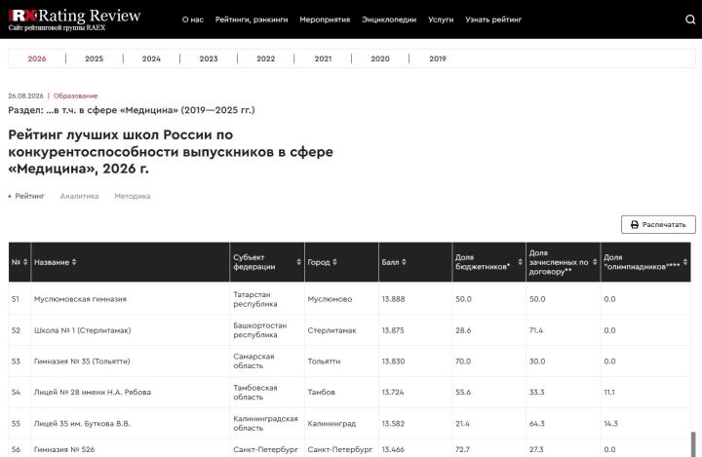
Task: Switch to the 2024 year tab
Action: (x=151, y=58)
